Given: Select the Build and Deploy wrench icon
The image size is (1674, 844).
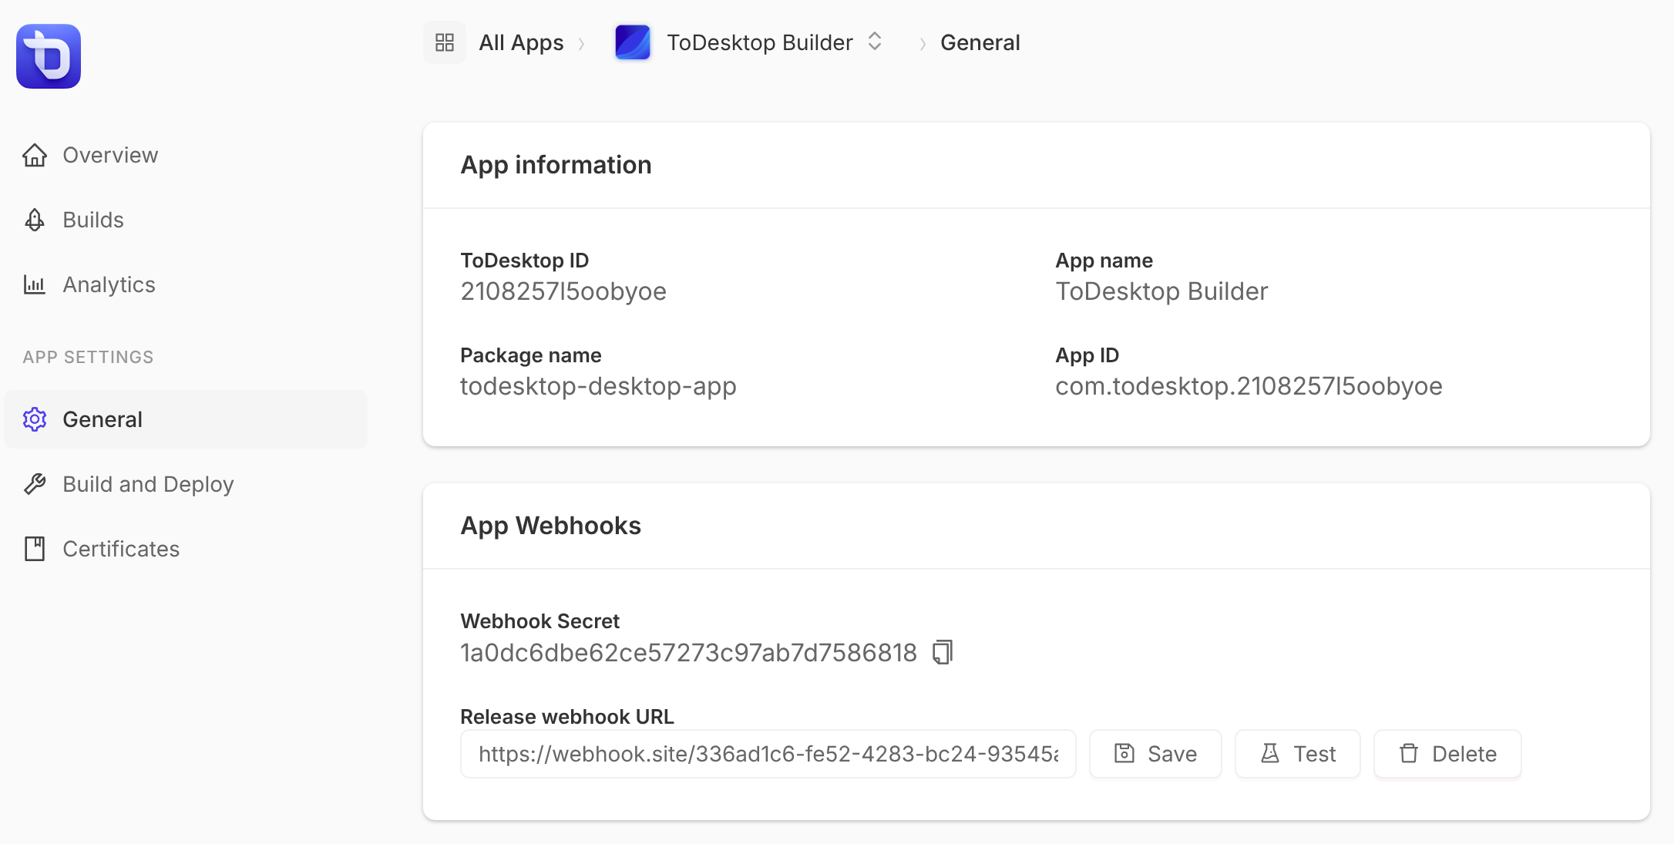Looking at the screenshot, I should (35, 484).
